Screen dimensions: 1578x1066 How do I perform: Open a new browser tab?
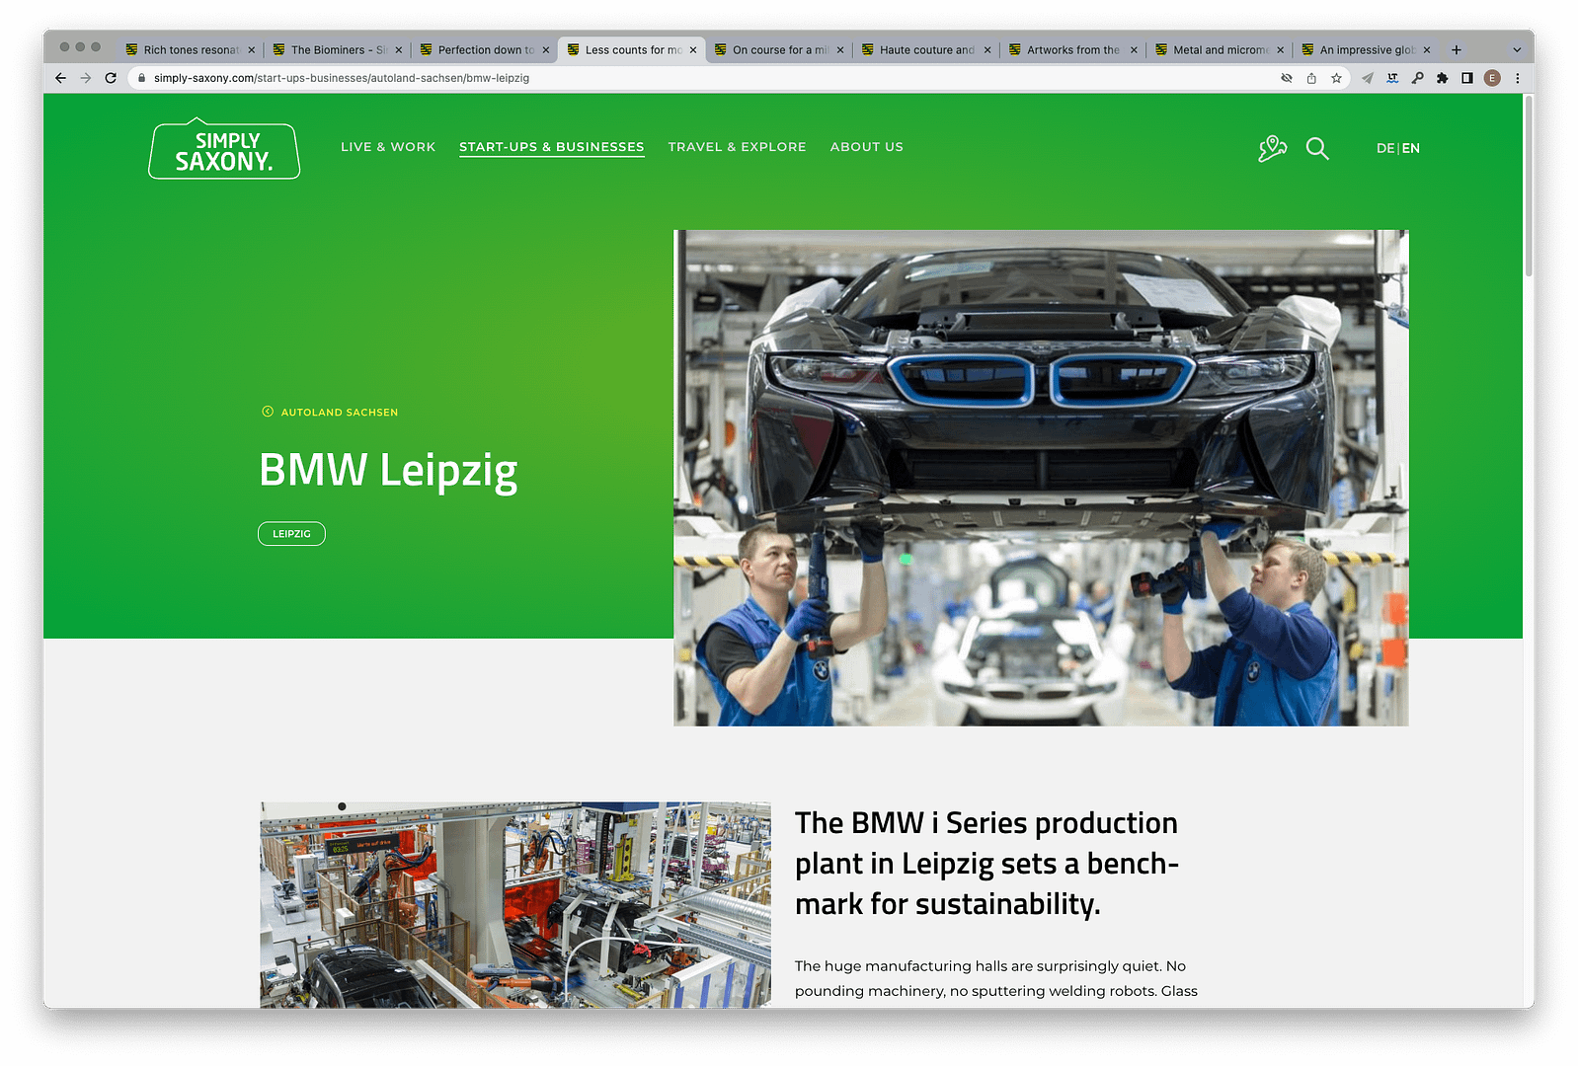click(x=1456, y=49)
